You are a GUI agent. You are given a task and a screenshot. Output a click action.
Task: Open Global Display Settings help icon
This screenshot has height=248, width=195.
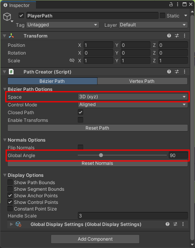click(168, 224)
